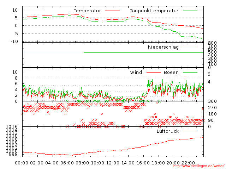Click the green Boeen legend line
Viewport: 226px width, 169px height.
[x=190, y=72]
